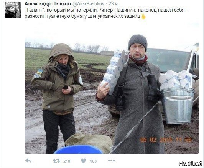Open Александр Пашков's profile via display name
This screenshot has height=168, width=204.
48,4
